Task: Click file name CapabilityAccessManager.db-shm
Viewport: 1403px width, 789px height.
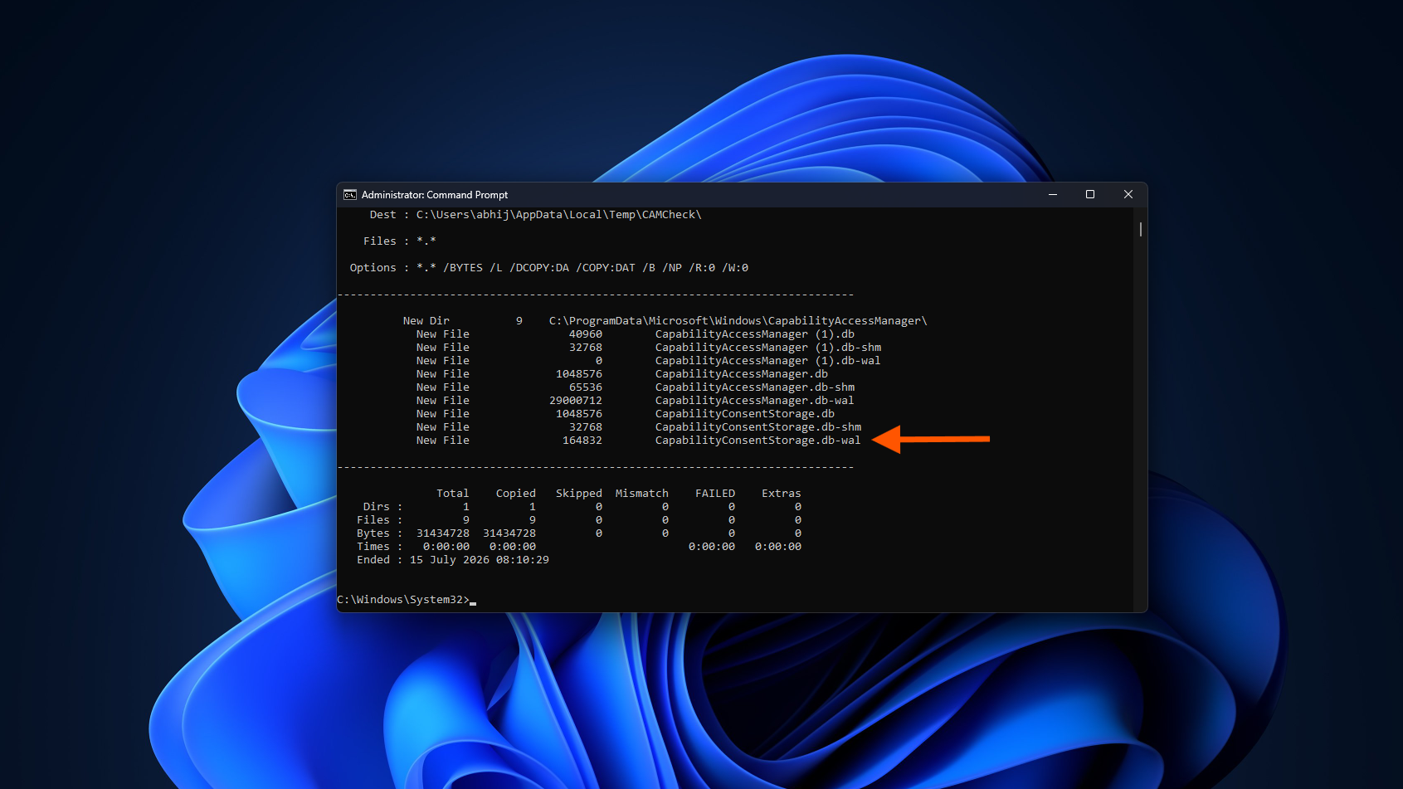Action: click(x=755, y=387)
